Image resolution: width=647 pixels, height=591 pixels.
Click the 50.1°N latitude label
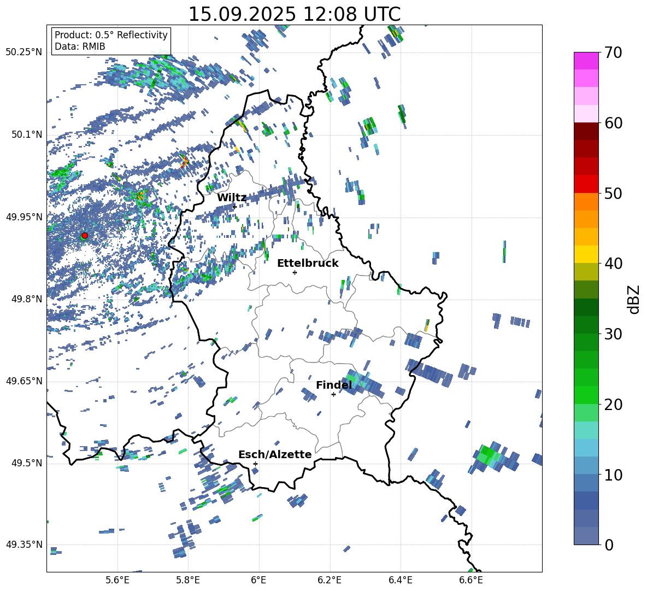(27, 134)
